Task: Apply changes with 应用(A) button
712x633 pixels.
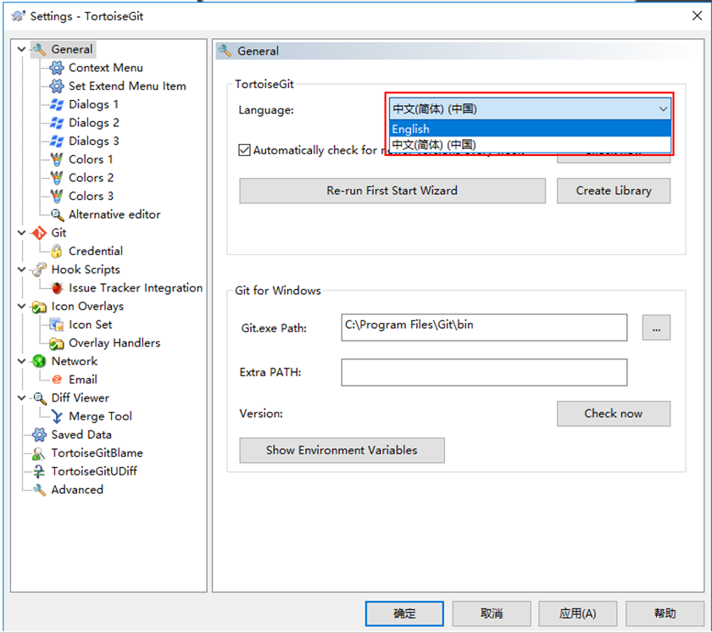Action: 577,614
